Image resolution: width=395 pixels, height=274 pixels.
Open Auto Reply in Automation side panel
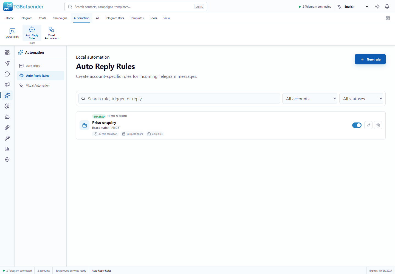[x=40, y=66]
